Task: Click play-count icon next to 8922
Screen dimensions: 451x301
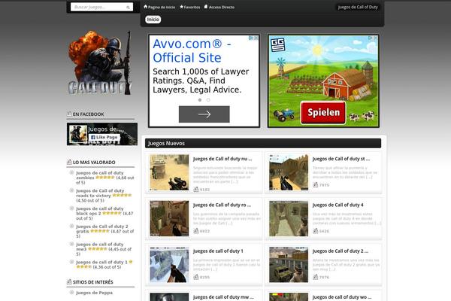Action: [x=196, y=231]
